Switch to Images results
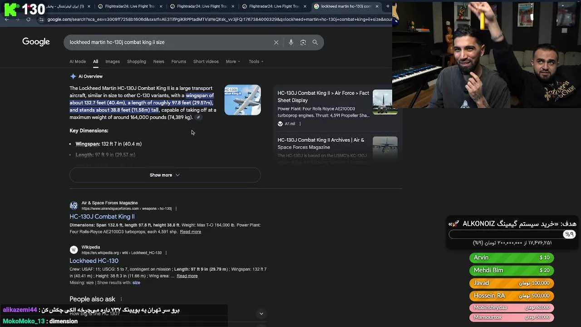 coord(113,61)
